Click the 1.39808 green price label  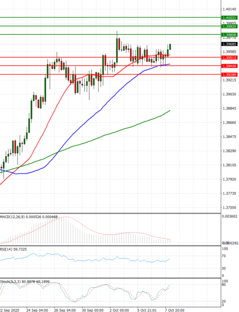pyautogui.click(x=229, y=35)
